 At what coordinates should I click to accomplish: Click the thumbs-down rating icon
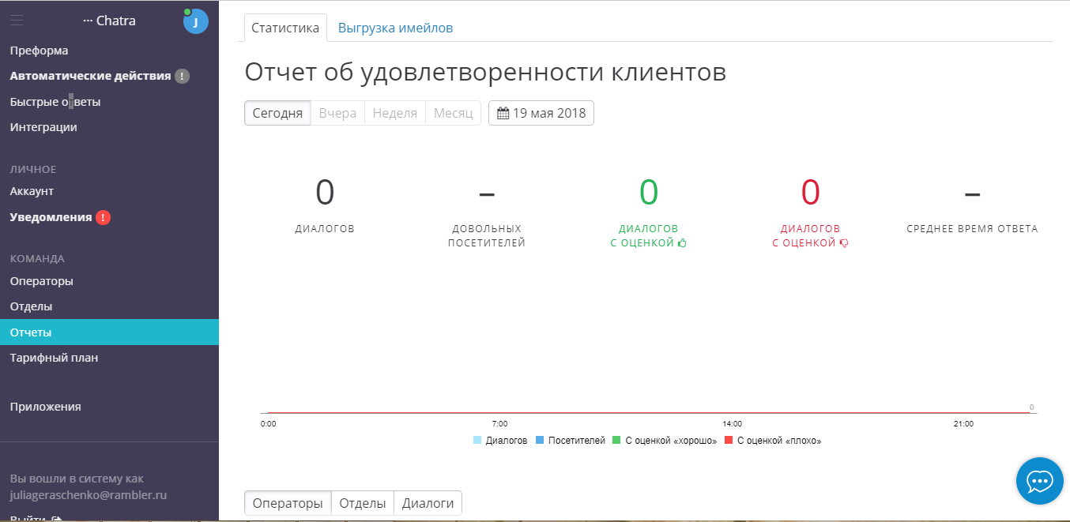coord(844,242)
